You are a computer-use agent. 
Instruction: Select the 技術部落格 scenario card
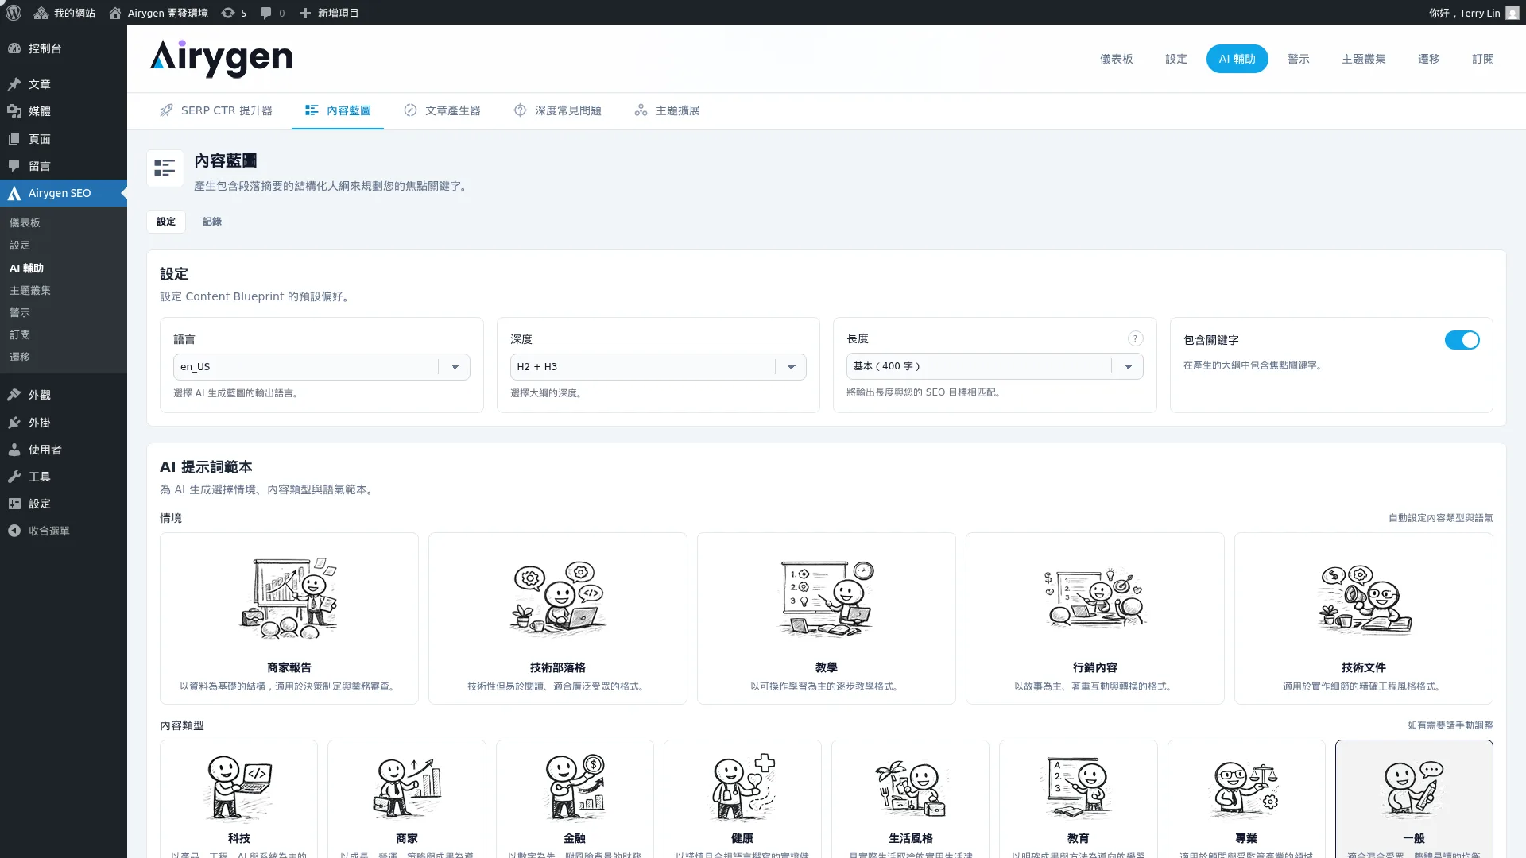(558, 618)
